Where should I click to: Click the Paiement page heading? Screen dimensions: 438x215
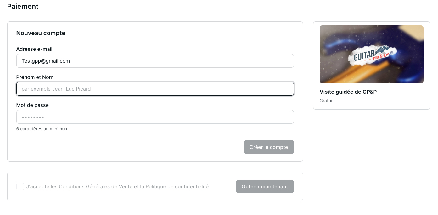(23, 6)
